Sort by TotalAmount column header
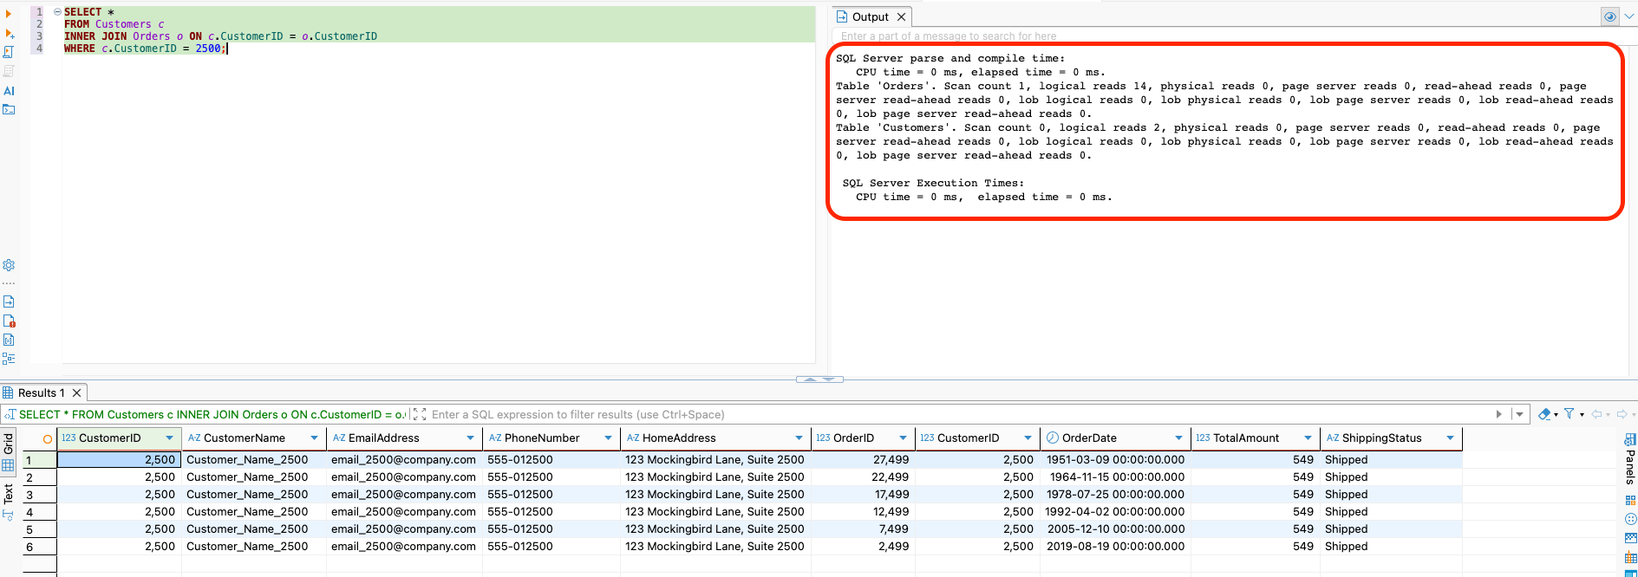 (1245, 438)
